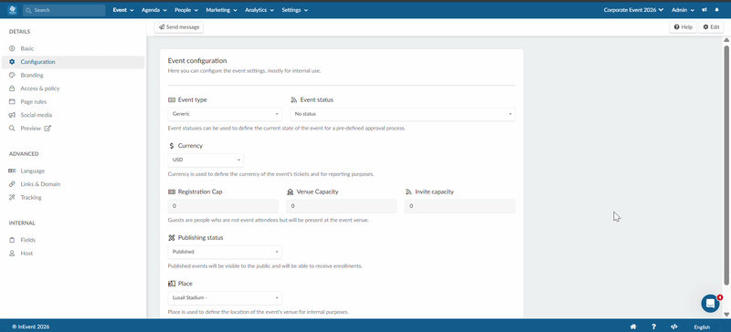Click the Host person icon
731x332 pixels.
point(12,254)
